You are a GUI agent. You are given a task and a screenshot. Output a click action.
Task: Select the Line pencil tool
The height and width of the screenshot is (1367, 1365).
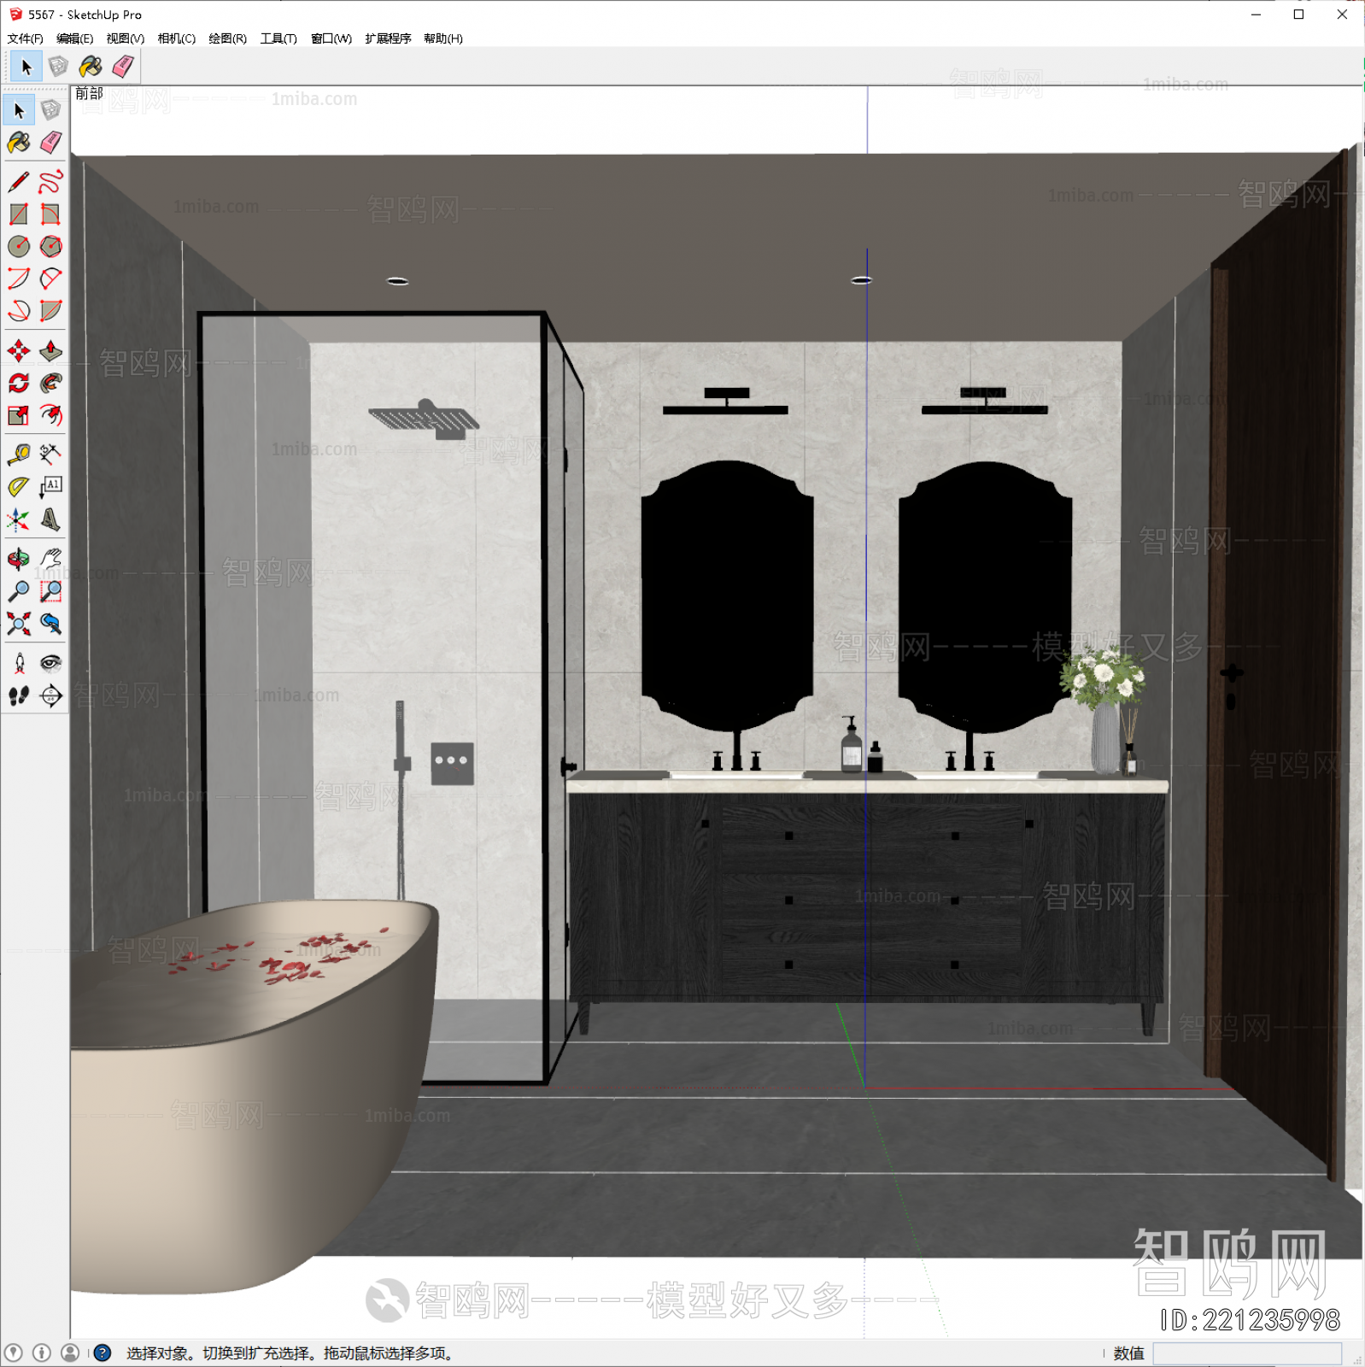tap(19, 182)
